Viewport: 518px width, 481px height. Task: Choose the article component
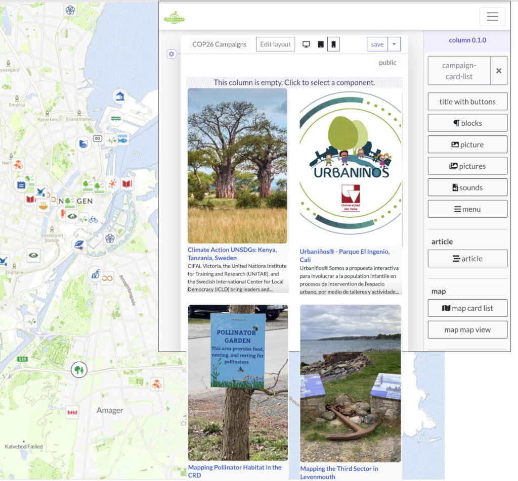click(467, 258)
